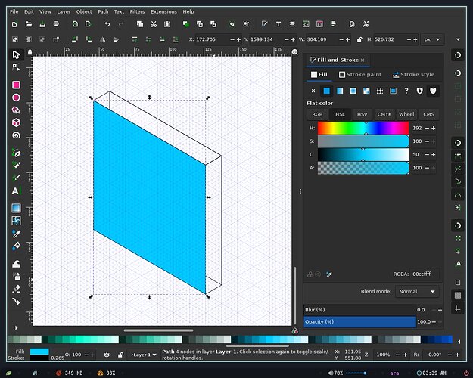The width and height of the screenshot is (473, 378).
Task: Open the Extensions menu
Action: pos(163,12)
